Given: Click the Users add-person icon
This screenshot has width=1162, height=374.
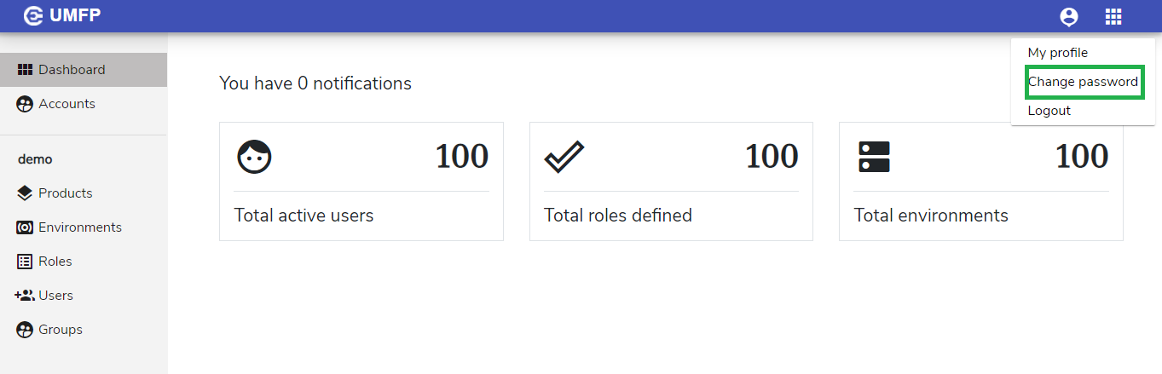Looking at the screenshot, I should tap(25, 296).
